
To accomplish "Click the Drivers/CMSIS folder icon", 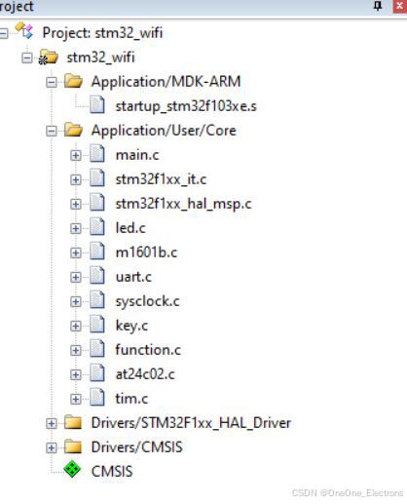I will 73,446.
